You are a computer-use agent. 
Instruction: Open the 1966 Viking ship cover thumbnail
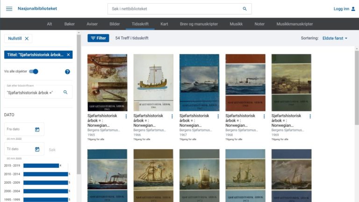click(153, 83)
